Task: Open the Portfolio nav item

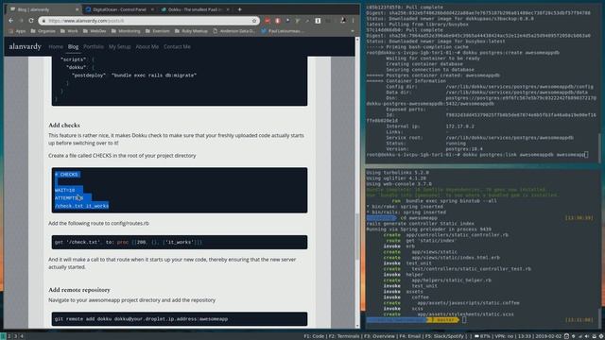Action: coord(94,46)
